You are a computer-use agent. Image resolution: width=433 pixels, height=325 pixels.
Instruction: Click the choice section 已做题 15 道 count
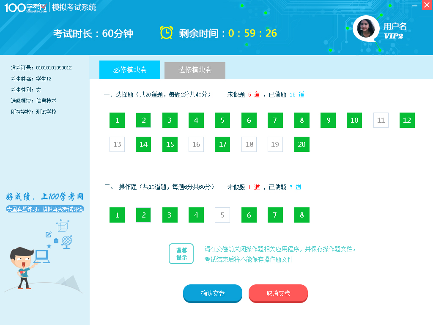coord(287,94)
